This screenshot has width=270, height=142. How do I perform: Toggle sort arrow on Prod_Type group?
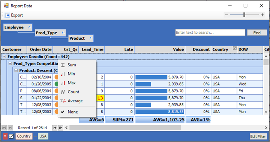(x=63, y=33)
